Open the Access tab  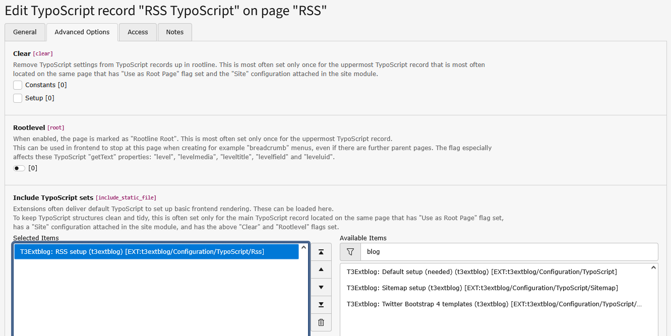tap(138, 32)
